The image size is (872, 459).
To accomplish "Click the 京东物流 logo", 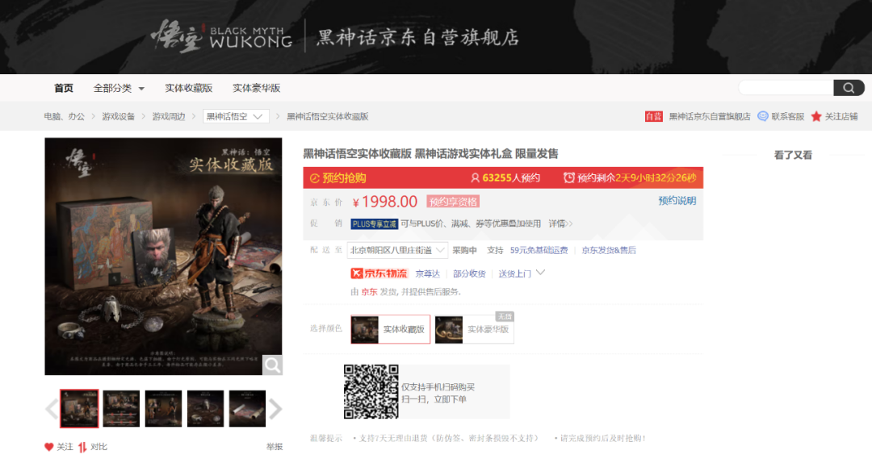I will [x=379, y=273].
